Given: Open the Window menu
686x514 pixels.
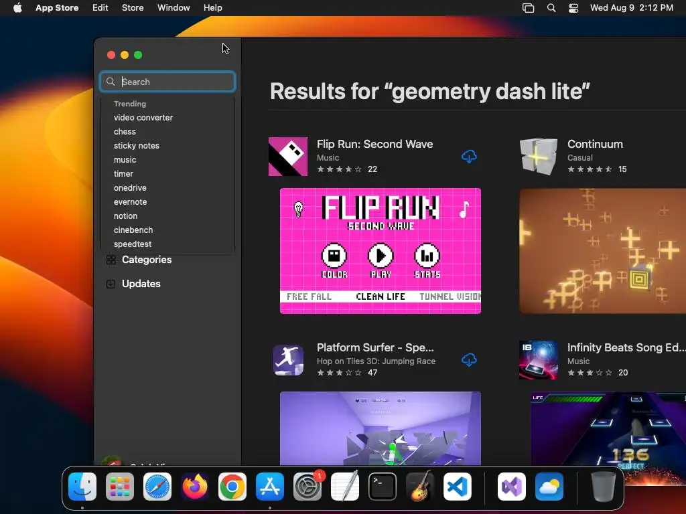Looking at the screenshot, I should [174, 8].
